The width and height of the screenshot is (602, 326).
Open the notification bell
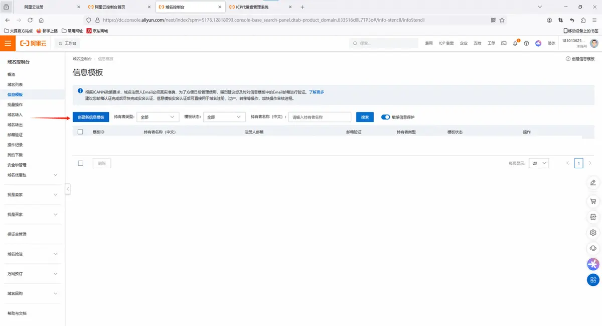[x=515, y=44]
